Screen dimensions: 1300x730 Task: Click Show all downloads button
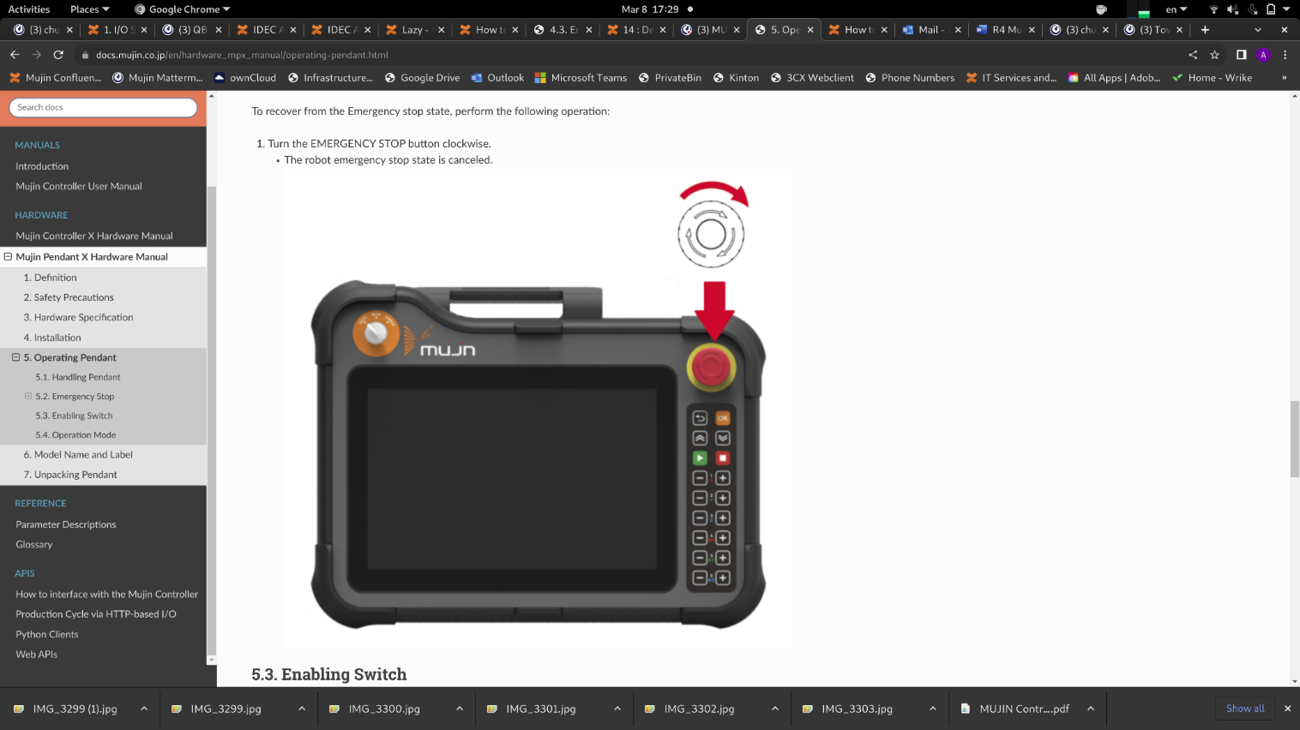tap(1245, 709)
